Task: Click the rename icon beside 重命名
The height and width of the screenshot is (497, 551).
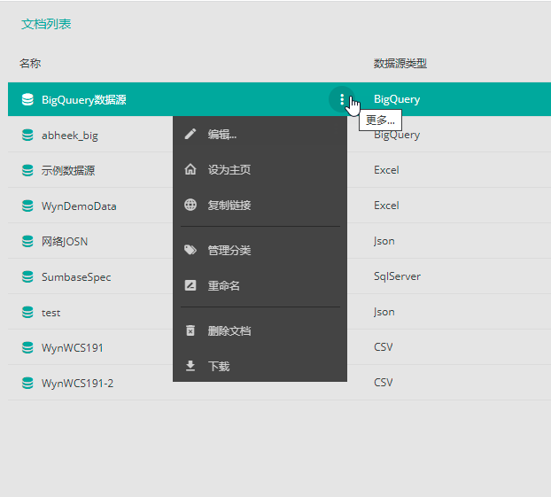Action: point(190,285)
